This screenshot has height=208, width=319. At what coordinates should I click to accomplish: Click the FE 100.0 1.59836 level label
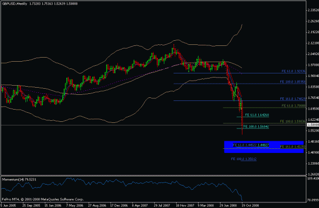click(292, 121)
